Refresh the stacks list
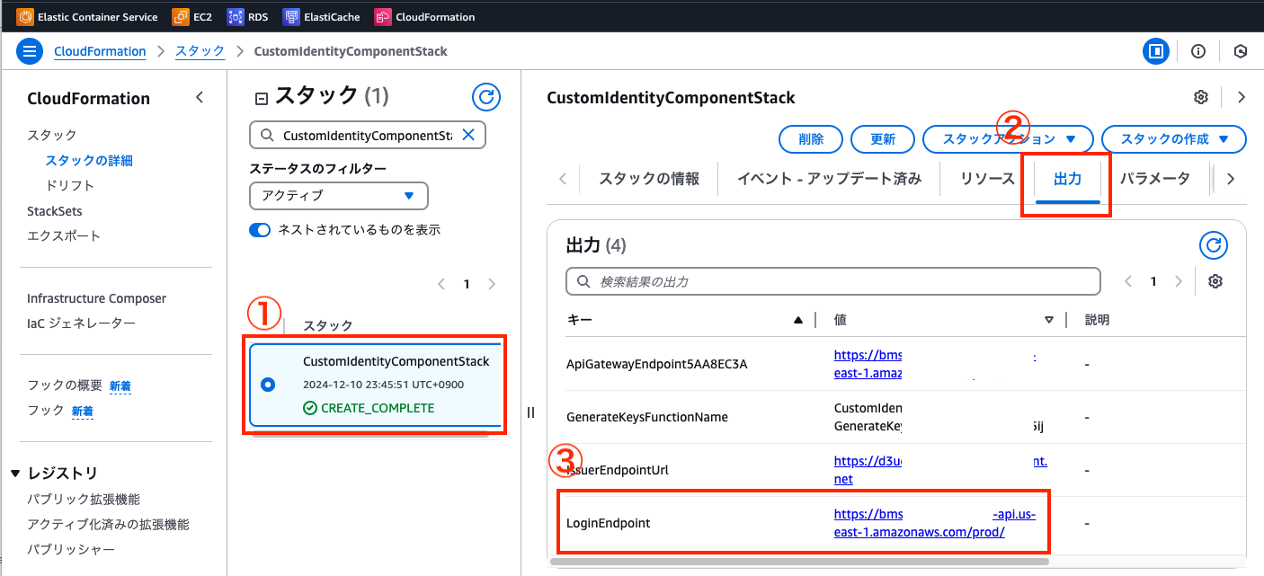 coord(486,97)
